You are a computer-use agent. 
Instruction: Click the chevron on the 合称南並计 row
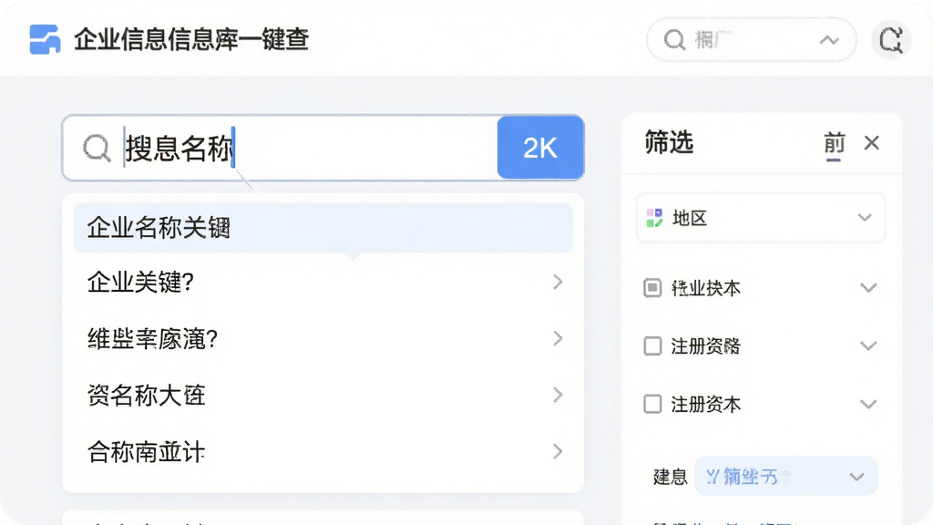pyautogui.click(x=558, y=451)
